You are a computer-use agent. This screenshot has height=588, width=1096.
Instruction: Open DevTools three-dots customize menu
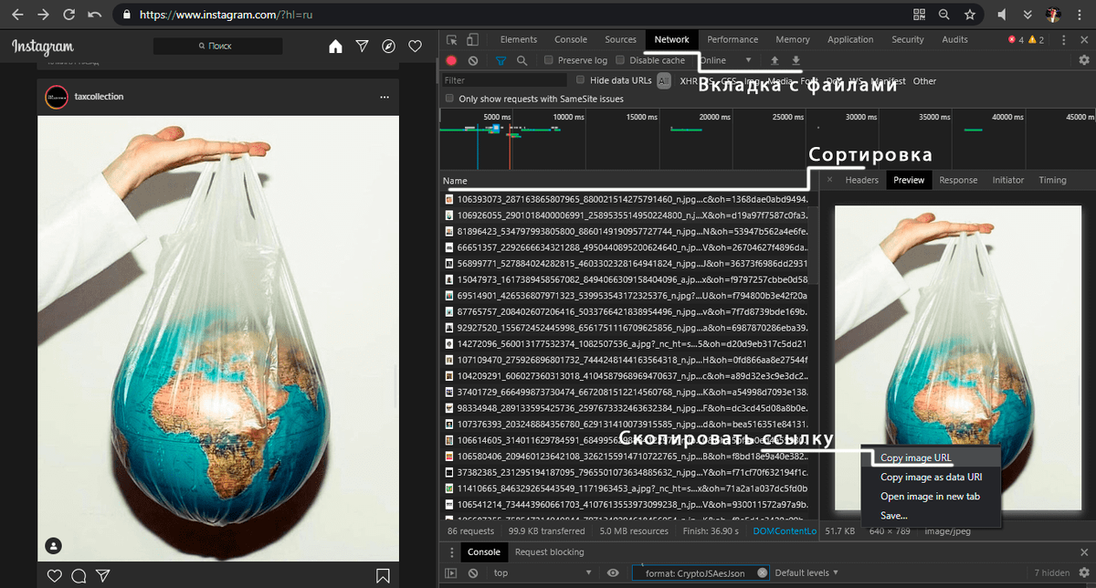coord(1064,39)
